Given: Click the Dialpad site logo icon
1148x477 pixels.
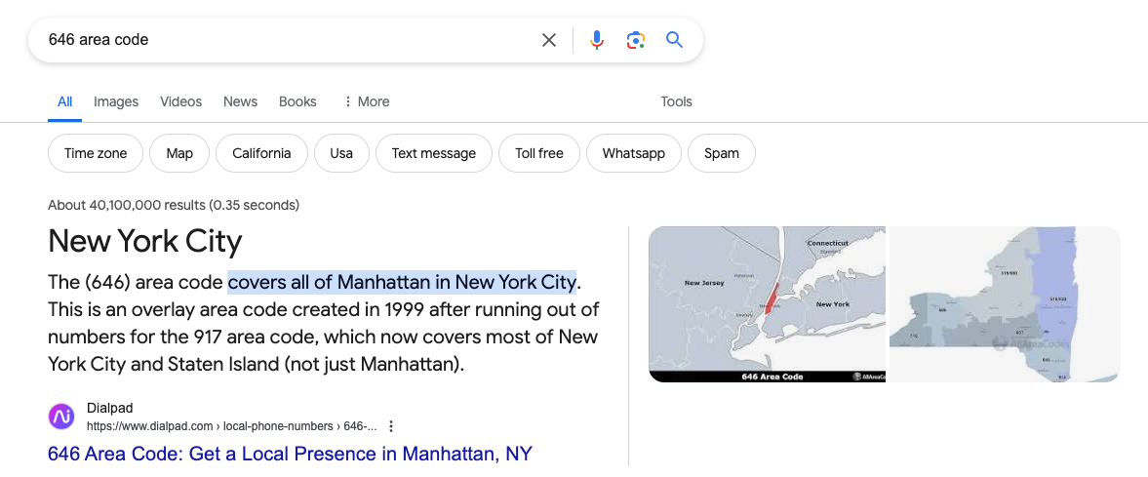Looking at the screenshot, I should click(61, 417).
